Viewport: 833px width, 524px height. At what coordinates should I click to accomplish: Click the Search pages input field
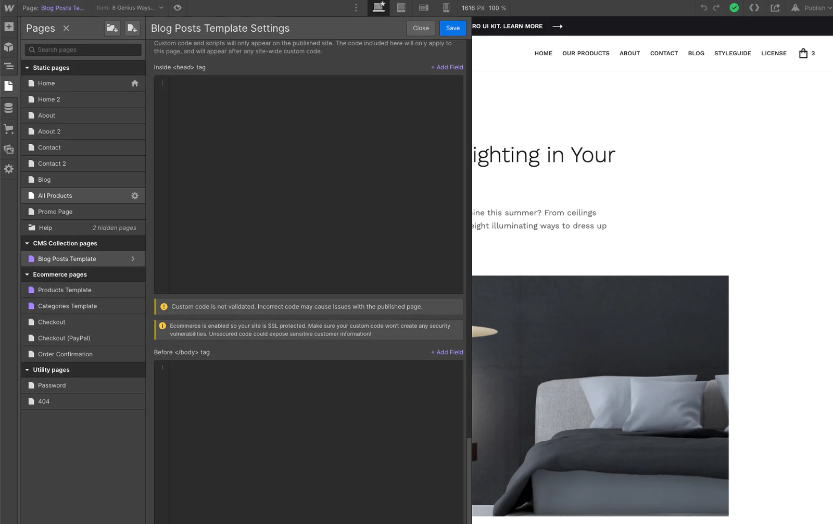click(x=83, y=49)
